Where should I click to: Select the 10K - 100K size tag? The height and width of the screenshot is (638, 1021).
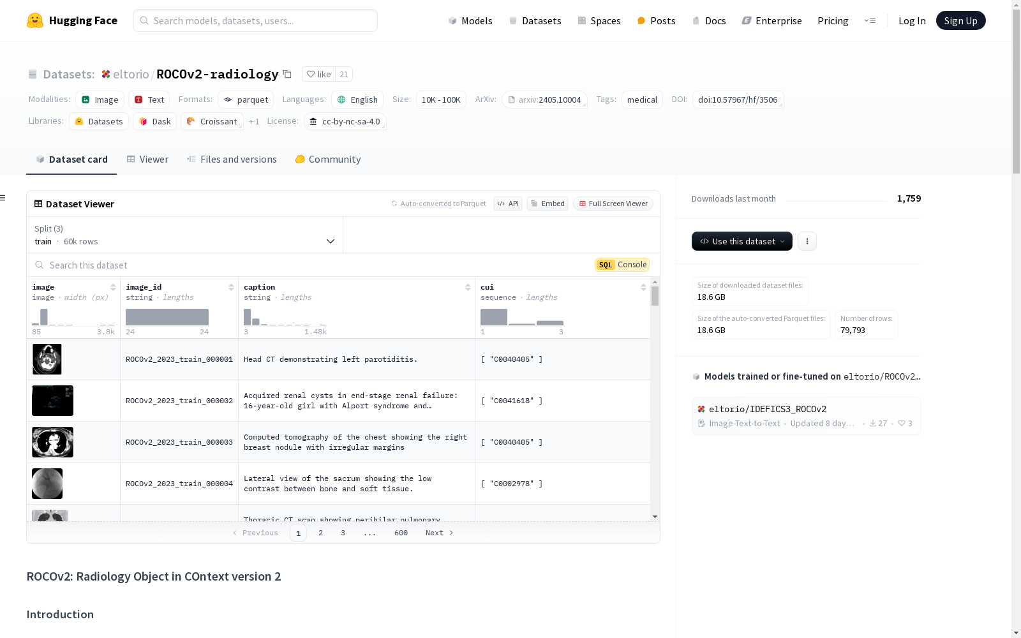click(x=441, y=100)
